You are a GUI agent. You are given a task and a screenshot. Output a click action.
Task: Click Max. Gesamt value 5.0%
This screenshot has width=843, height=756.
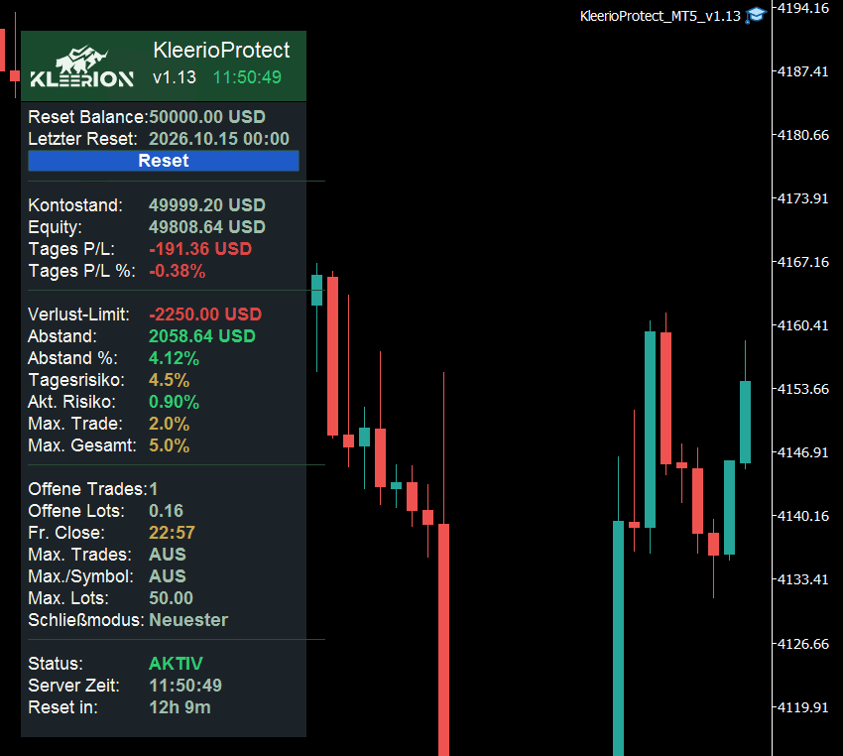pos(169,445)
